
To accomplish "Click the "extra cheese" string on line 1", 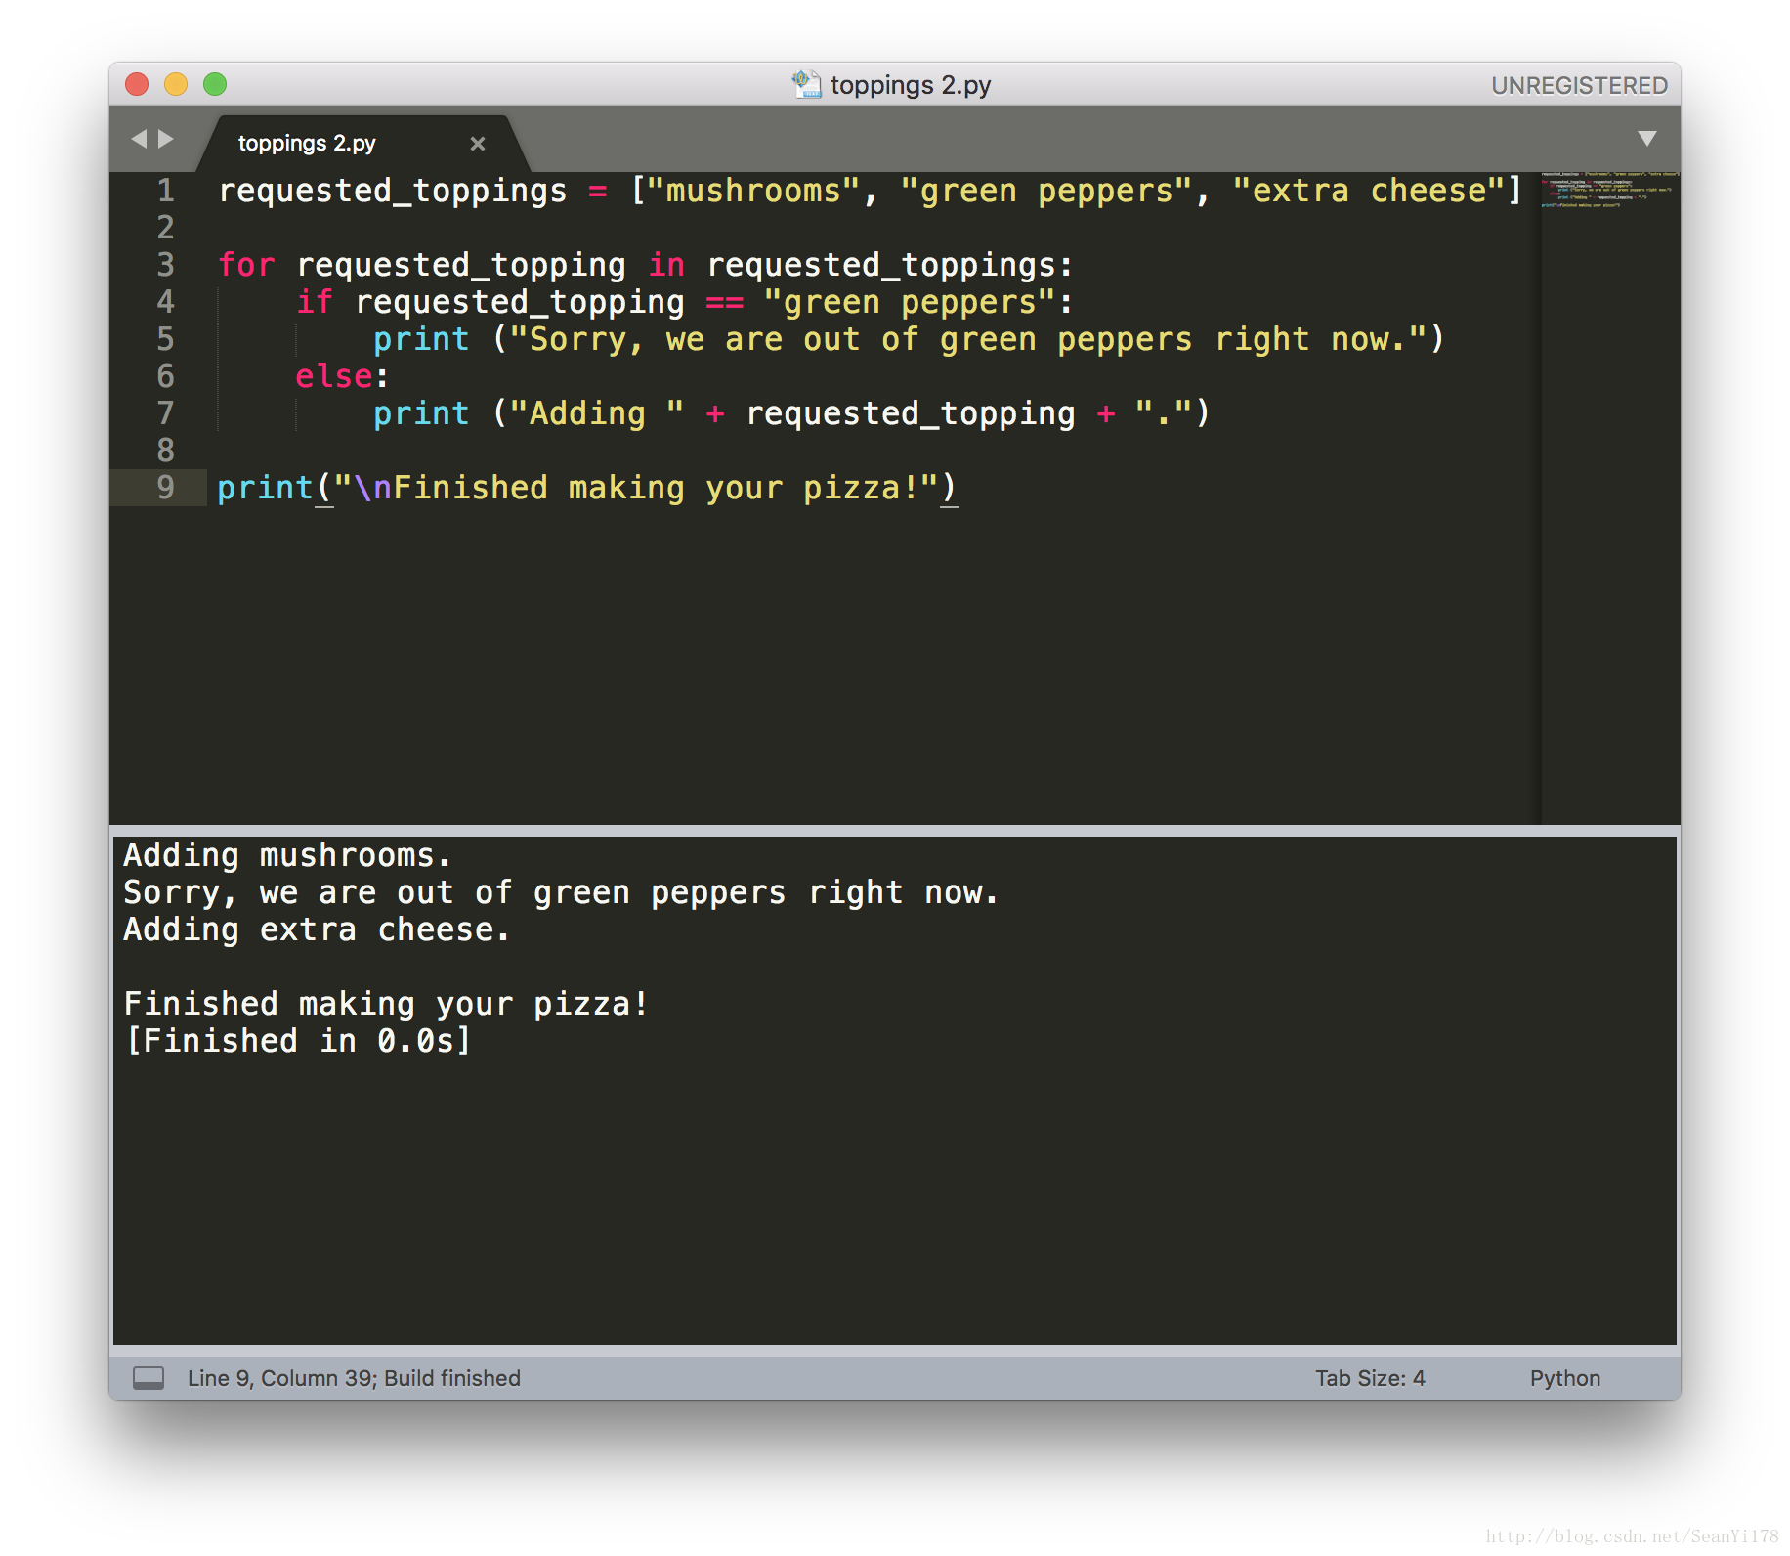I will [x=1369, y=191].
